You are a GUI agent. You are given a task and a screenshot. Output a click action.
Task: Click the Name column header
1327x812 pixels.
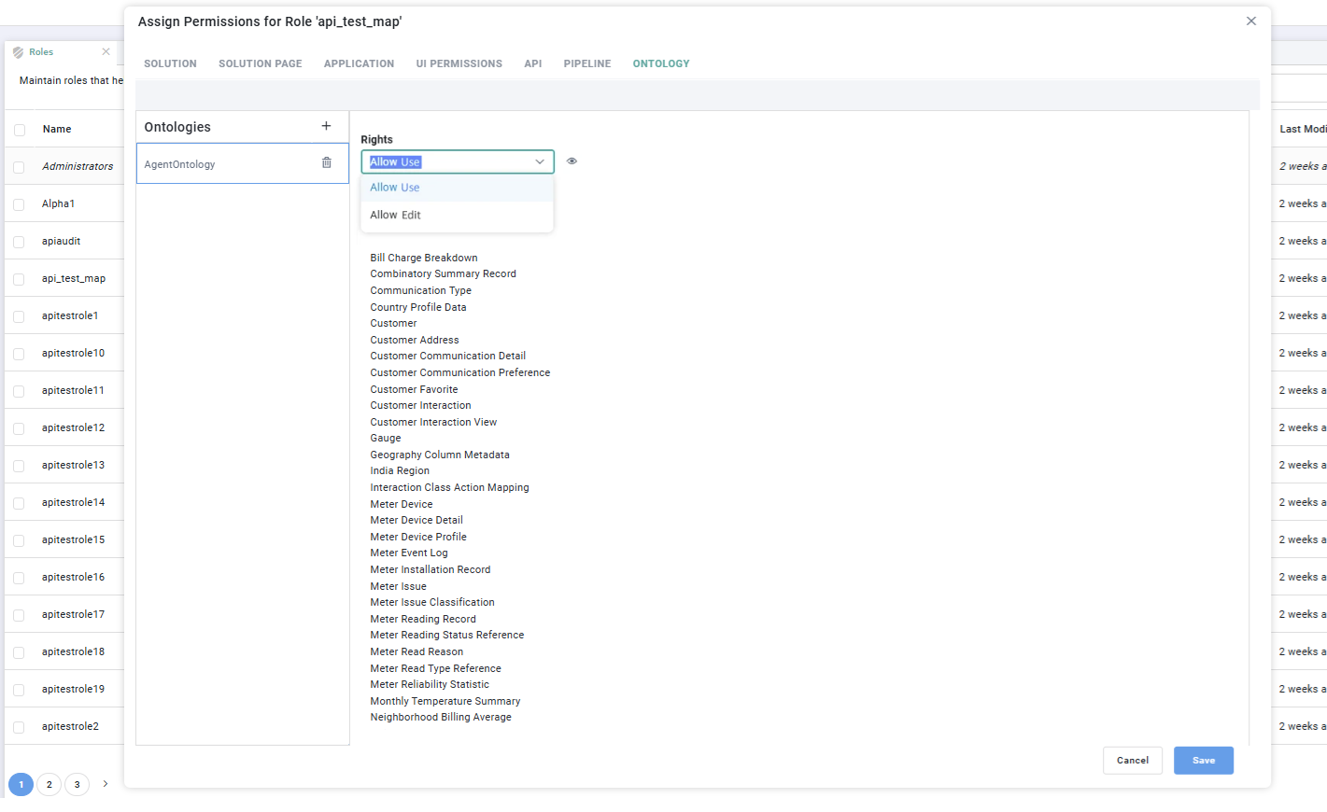click(57, 129)
